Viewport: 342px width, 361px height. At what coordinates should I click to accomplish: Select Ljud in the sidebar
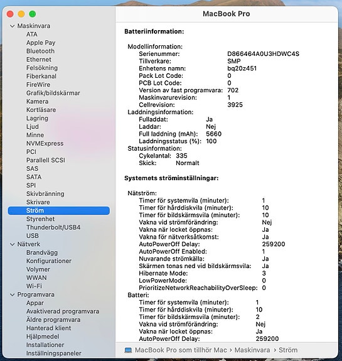[x=33, y=127]
